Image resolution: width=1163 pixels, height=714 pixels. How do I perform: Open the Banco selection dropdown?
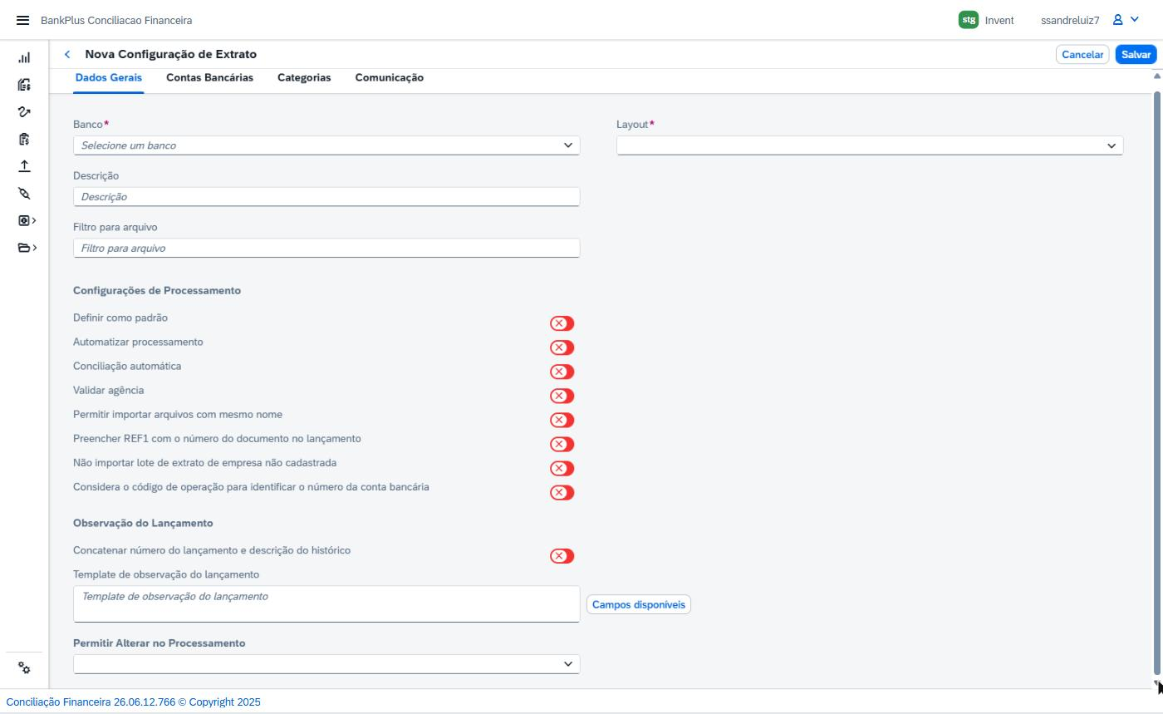[326, 145]
